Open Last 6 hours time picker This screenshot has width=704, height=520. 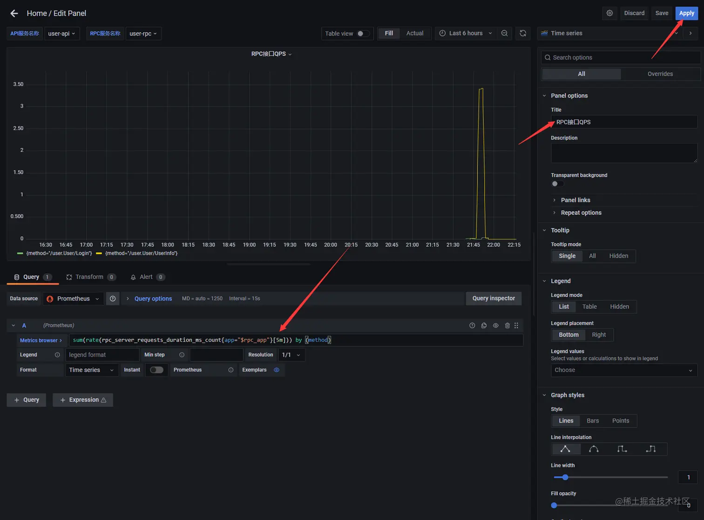click(x=466, y=34)
